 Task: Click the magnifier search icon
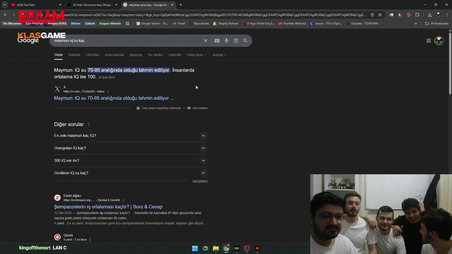pos(245,41)
